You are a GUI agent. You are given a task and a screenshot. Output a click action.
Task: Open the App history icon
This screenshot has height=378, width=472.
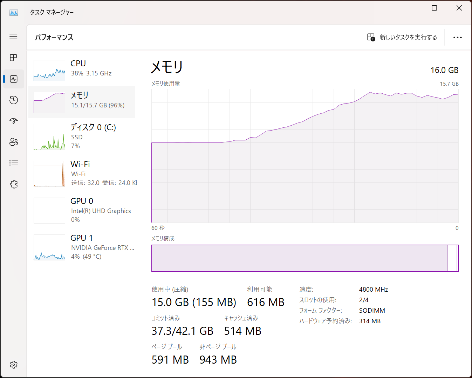(14, 100)
